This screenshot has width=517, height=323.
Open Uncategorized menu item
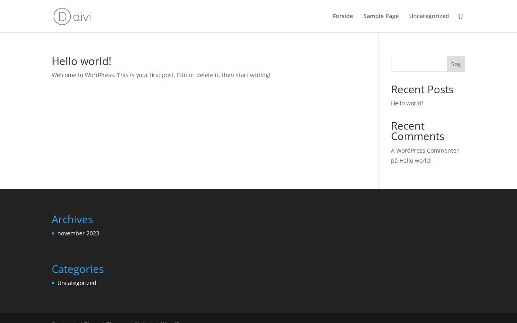[x=429, y=16]
